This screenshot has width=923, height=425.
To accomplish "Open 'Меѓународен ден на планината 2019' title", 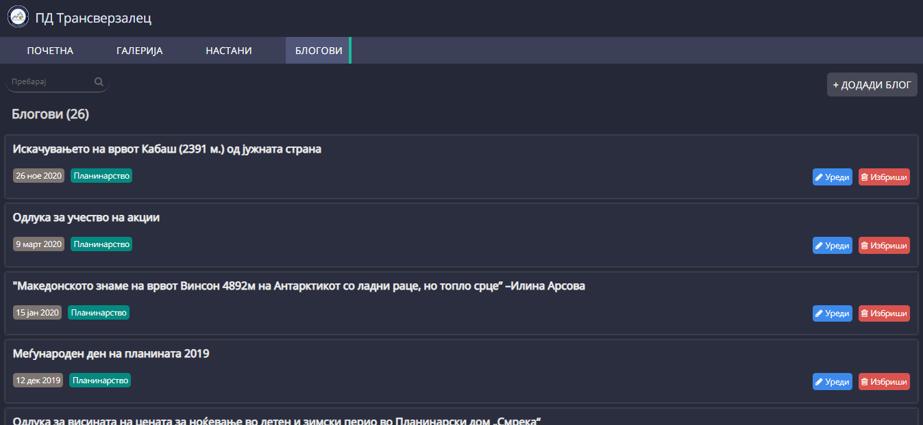I will [111, 354].
